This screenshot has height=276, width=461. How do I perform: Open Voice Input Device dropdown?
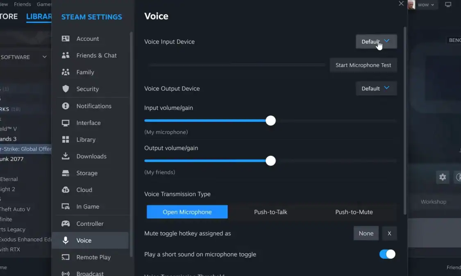[376, 41]
